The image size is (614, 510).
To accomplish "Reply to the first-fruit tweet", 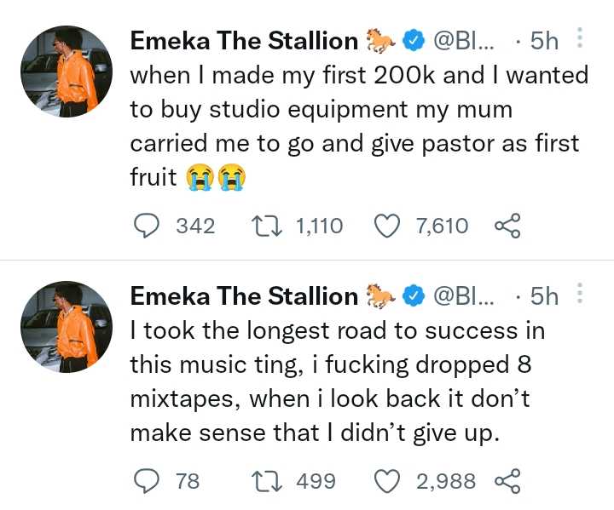I will tap(149, 226).
